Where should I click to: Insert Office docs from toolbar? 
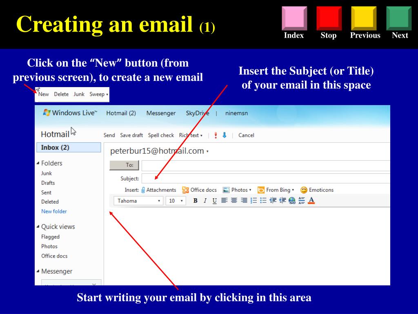(x=199, y=190)
